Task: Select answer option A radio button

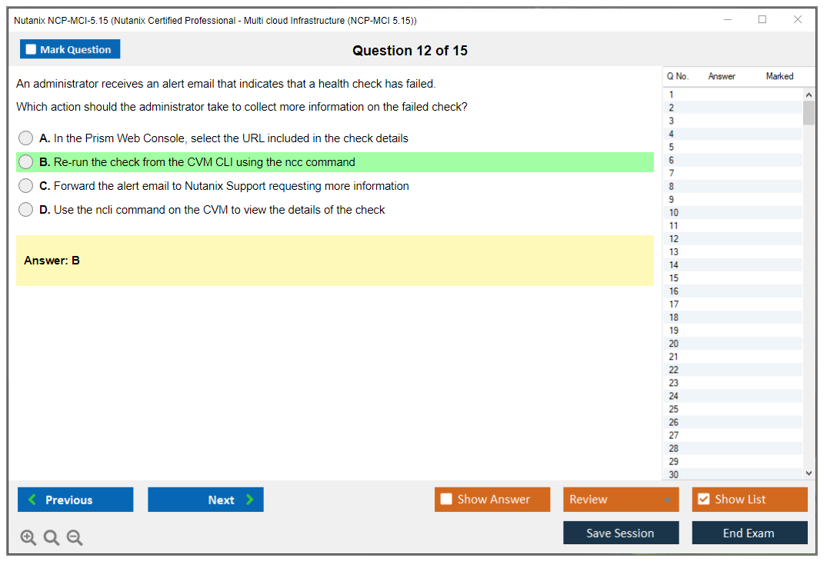Action: [x=26, y=138]
